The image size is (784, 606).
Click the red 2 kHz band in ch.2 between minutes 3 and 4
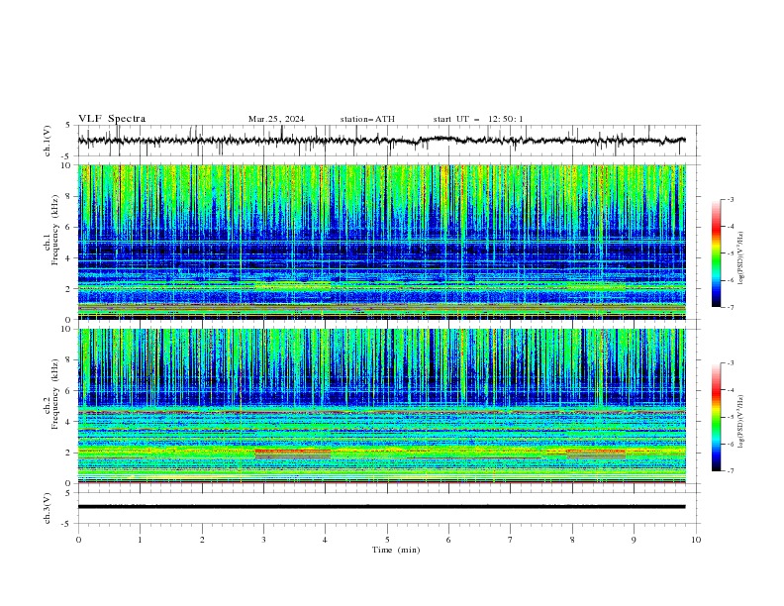(293, 453)
